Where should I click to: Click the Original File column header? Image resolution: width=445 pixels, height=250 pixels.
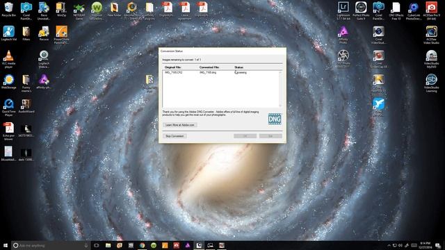[172, 67]
